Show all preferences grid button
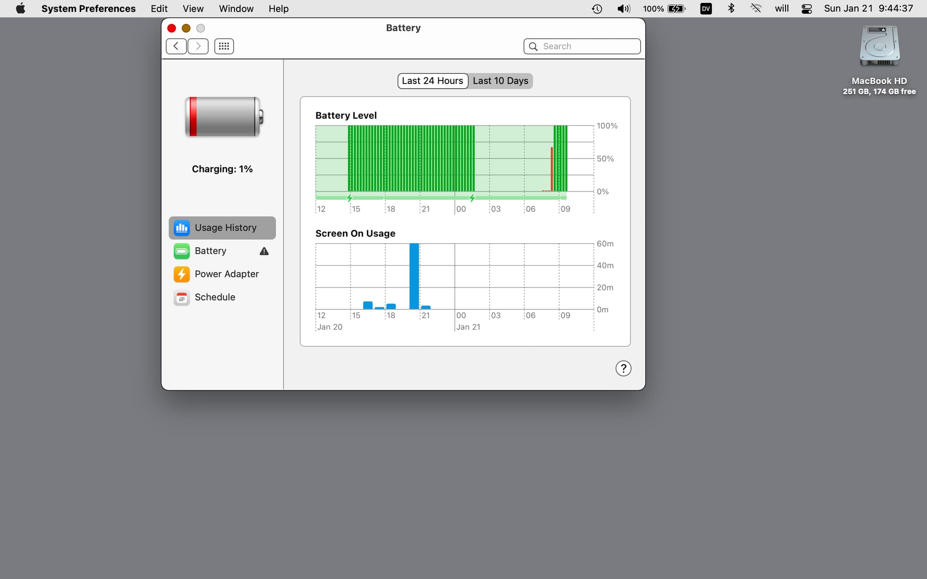The image size is (927, 579). [224, 46]
